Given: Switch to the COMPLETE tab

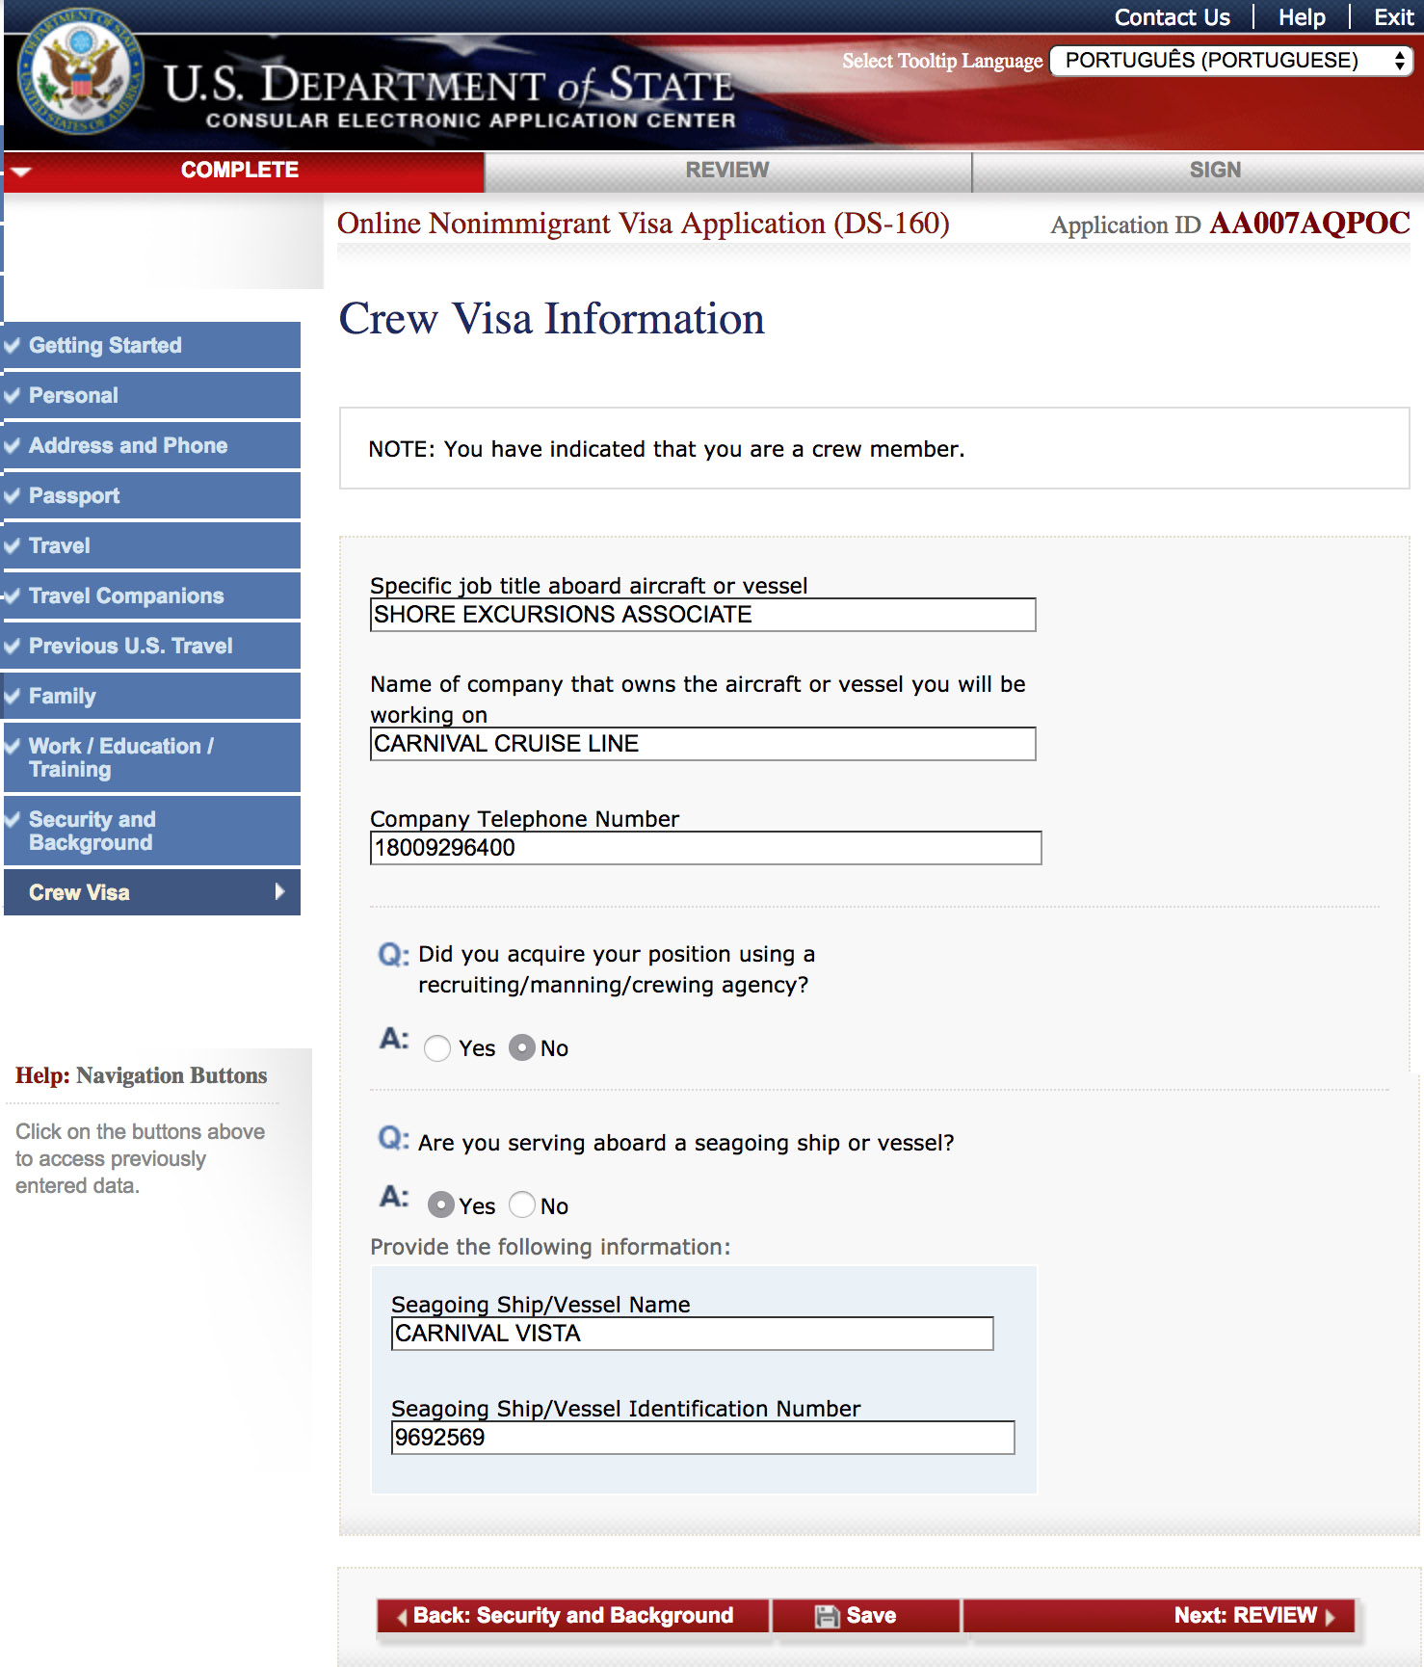Looking at the screenshot, I should tap(244, 171).
